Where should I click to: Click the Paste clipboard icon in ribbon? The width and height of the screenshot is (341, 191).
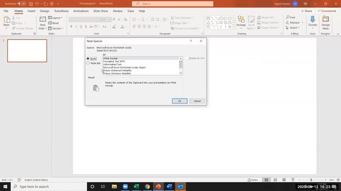(x=6, y=20)
